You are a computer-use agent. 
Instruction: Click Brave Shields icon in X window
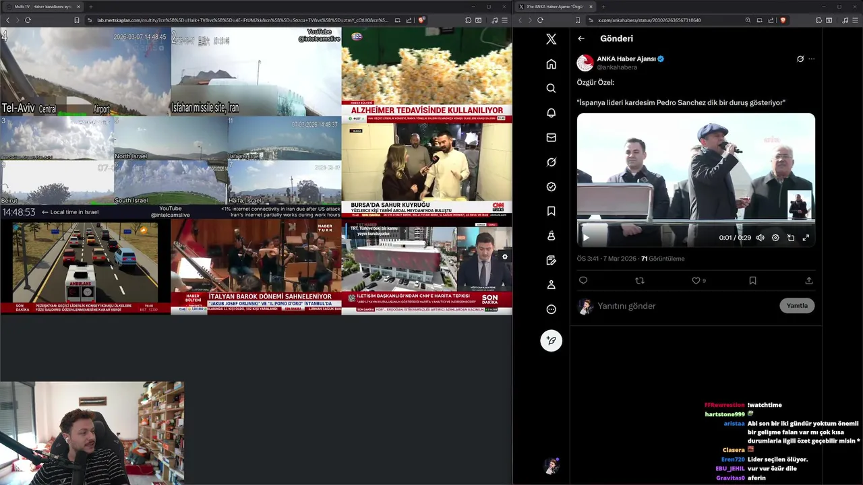[x=783, y=20]
